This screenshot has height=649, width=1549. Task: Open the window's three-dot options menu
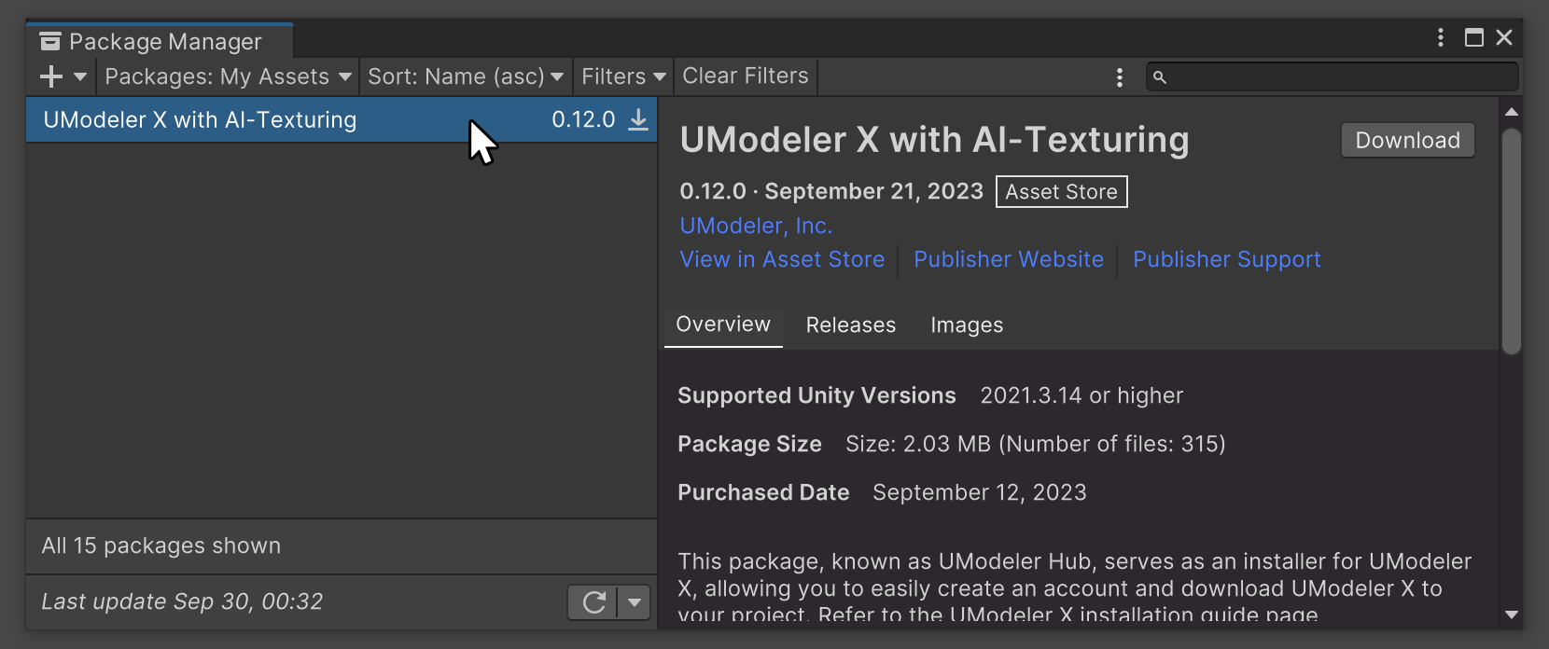coord(1441,37)
